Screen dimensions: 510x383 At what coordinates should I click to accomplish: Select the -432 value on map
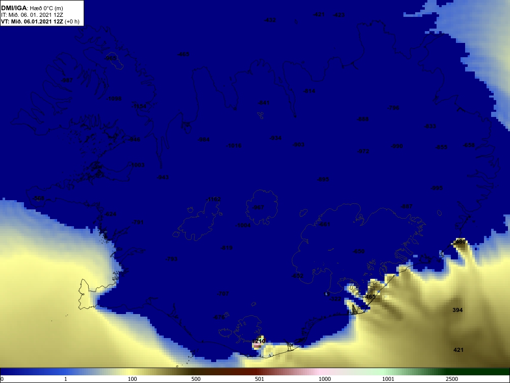[x=270, y=20]
